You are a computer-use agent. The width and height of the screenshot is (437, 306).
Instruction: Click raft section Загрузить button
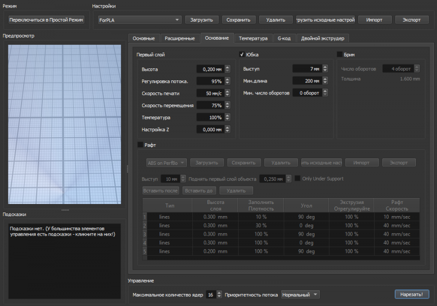[x=207, y=162]
